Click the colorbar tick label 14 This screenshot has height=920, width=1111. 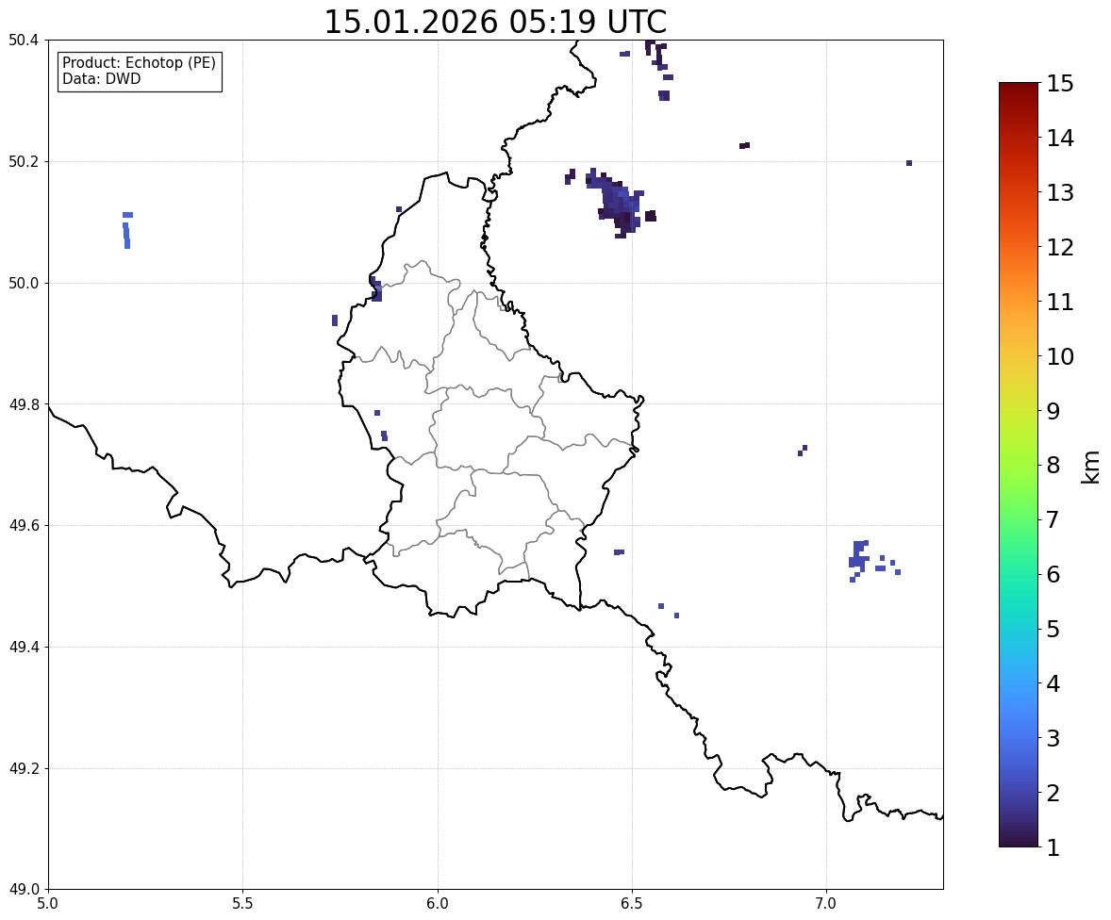pos(1060,139)
